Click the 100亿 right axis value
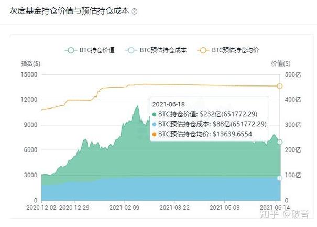 point(293,175)
